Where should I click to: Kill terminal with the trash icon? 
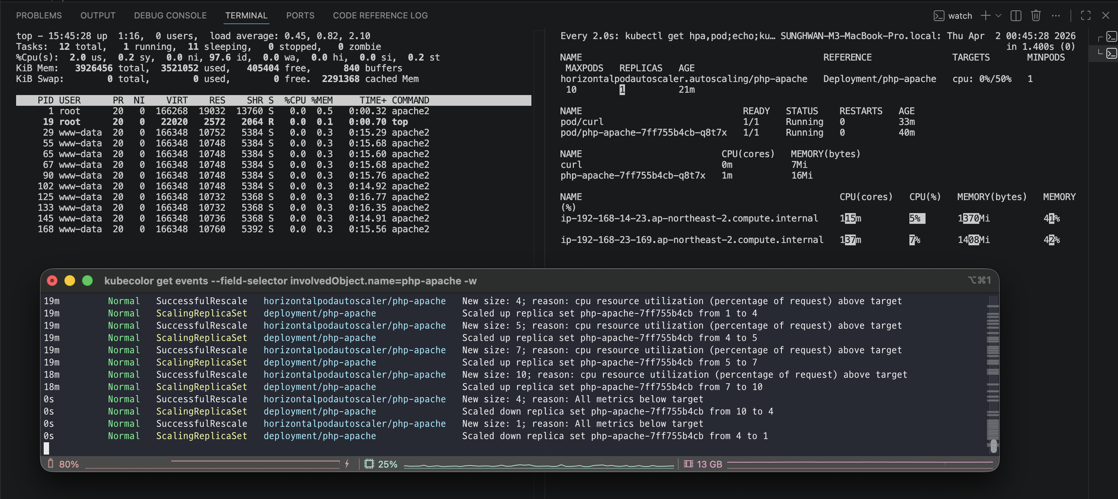click(x=1036, y=16)
